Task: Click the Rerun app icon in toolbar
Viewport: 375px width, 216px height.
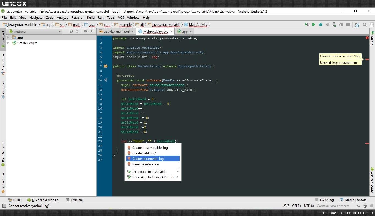Action: click(341, 24)
